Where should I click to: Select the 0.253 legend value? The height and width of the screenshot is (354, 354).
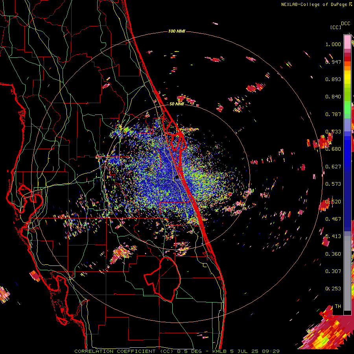tap(333, 289)
